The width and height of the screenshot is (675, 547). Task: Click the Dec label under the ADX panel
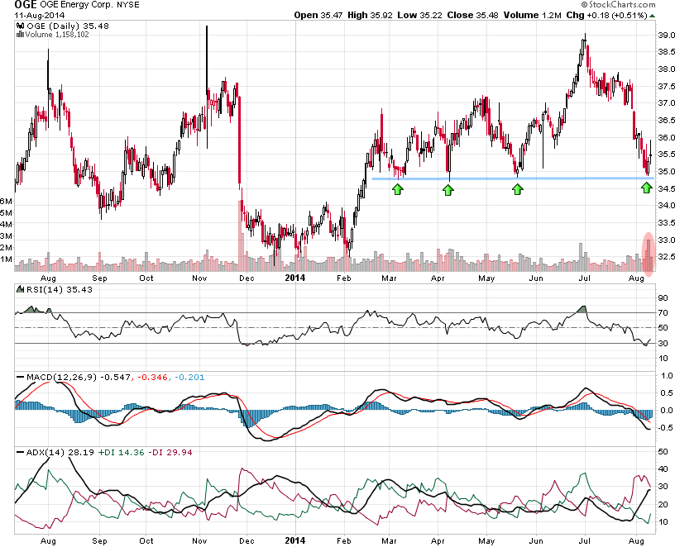pos(247,541)
